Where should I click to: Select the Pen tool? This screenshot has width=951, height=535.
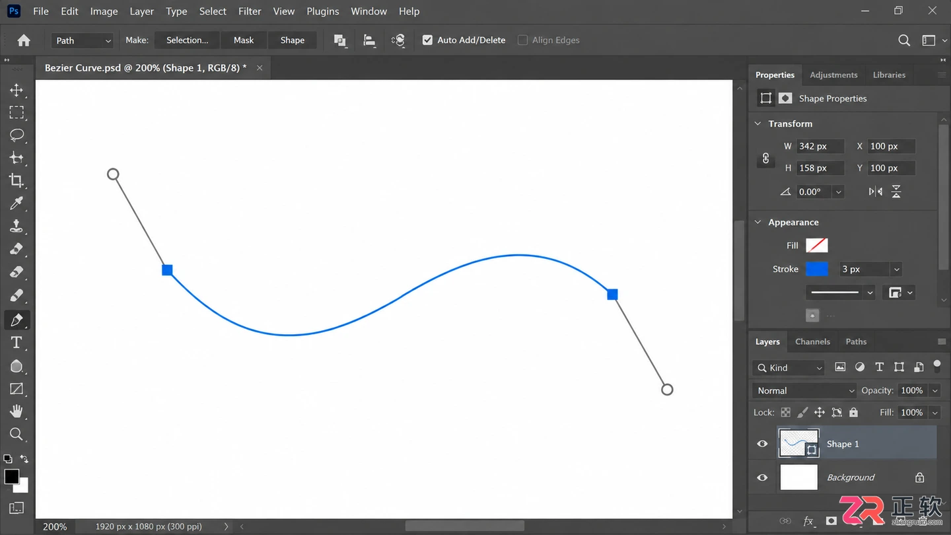tap(17, 320)
